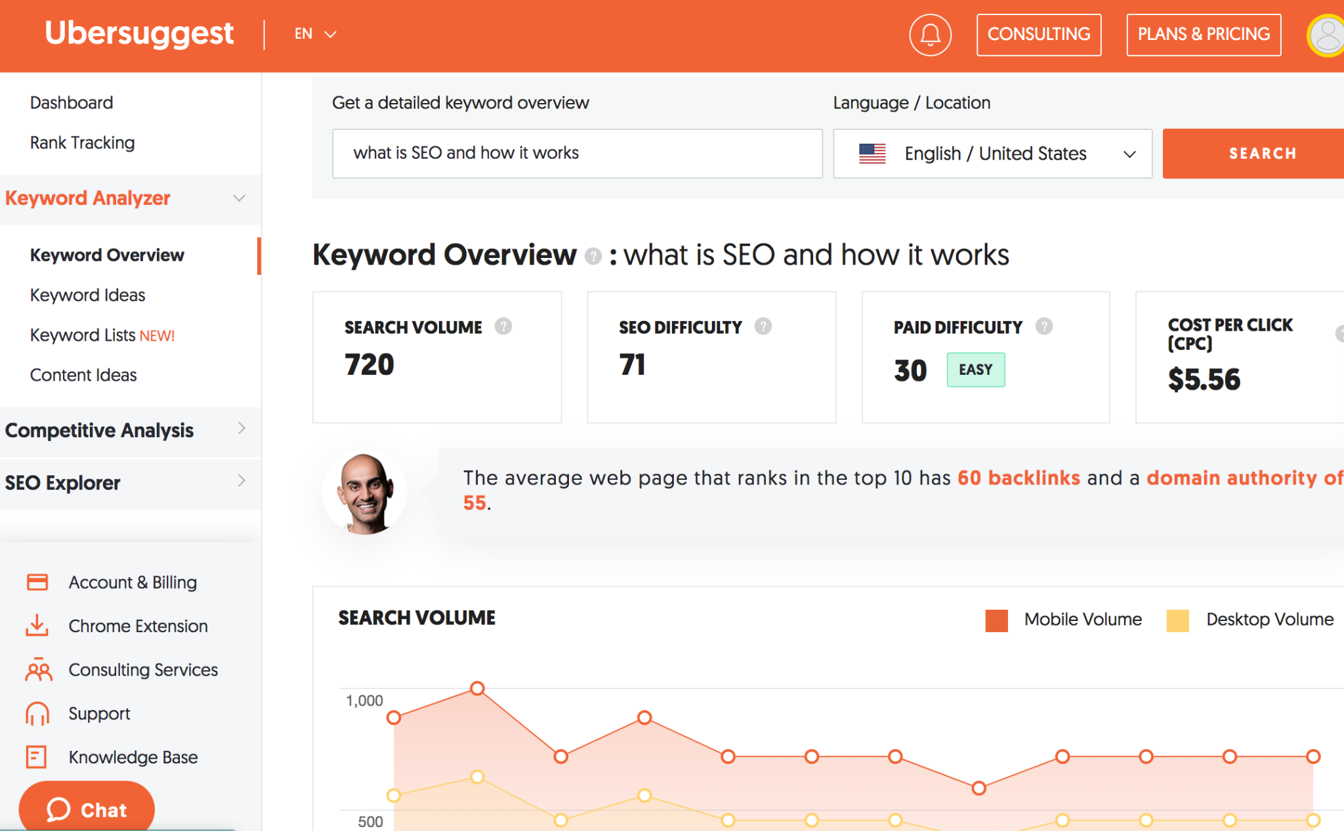Image resolution: width=1344 pixels, height=831 pixels.
Task: Click the paid difficulty value 30
Action: [x=910, y=371]
